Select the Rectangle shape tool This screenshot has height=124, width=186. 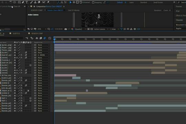(x=19, y=2)
